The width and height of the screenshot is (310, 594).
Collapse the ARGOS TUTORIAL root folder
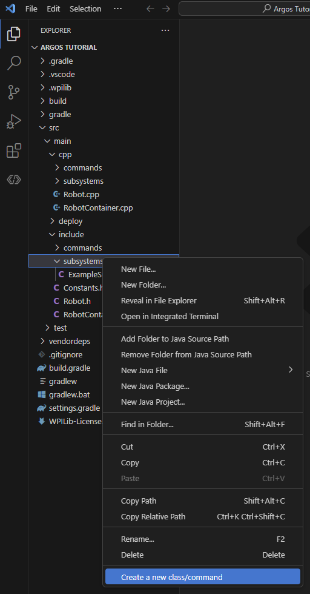35,48
